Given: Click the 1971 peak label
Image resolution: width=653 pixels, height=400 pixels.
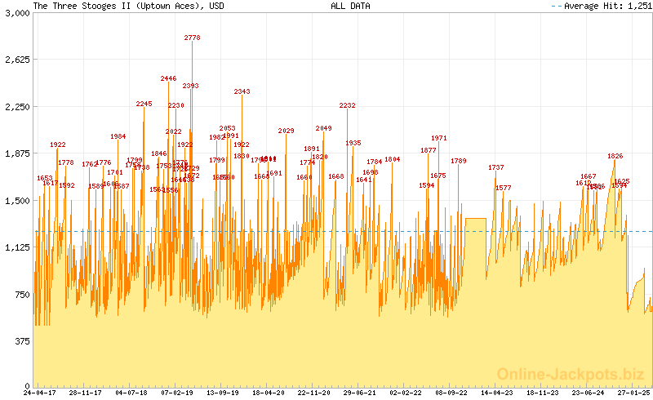Looking at the screenshot, I should click(439, 138).
